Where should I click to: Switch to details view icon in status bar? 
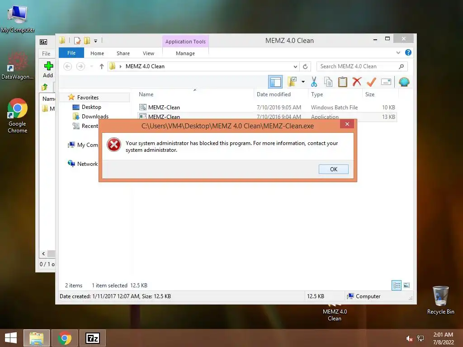click(x=396, y=285)
